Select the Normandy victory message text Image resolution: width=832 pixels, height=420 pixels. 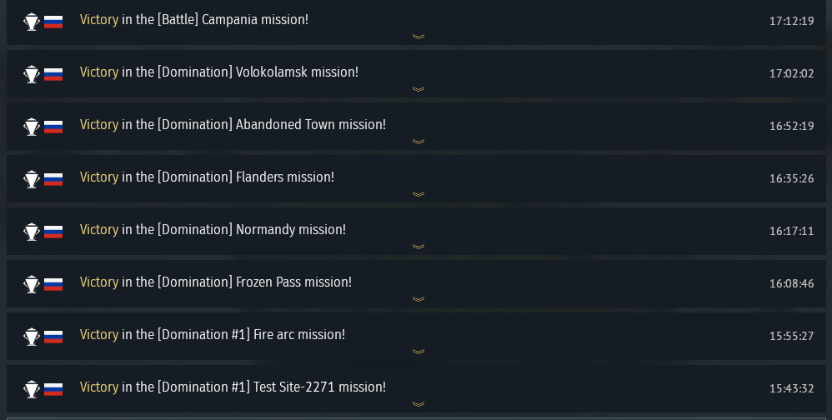click(213, 230)
